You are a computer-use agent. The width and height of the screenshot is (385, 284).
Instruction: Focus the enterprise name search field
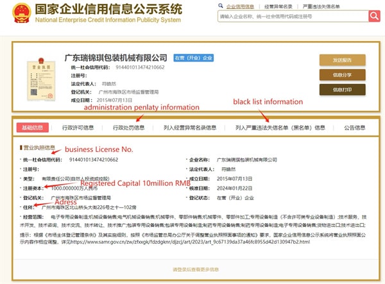tap(293, 16)
